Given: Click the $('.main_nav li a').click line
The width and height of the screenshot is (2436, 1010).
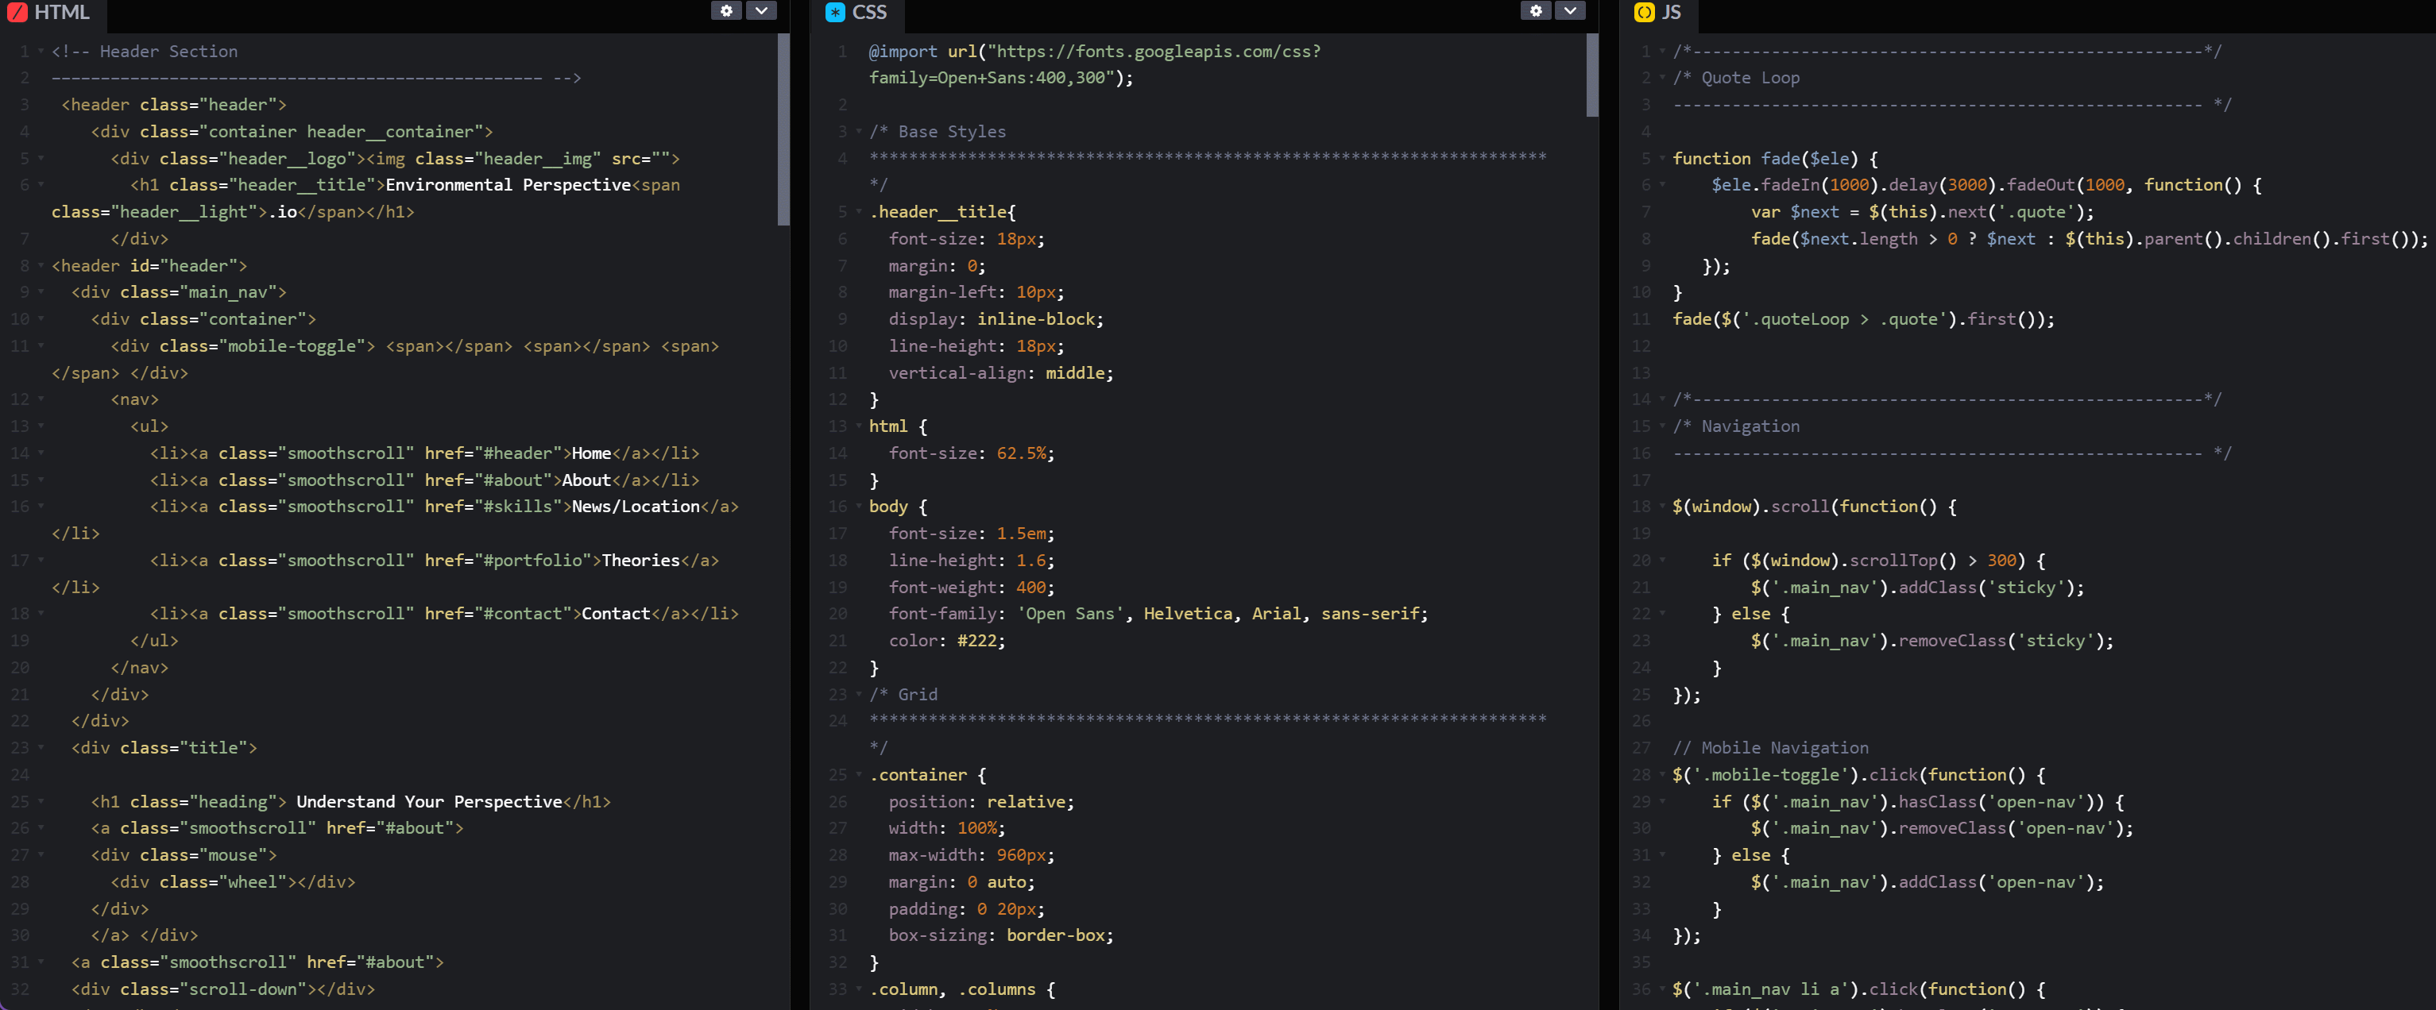Looking at the screenshot, I should click(1858, 989).
